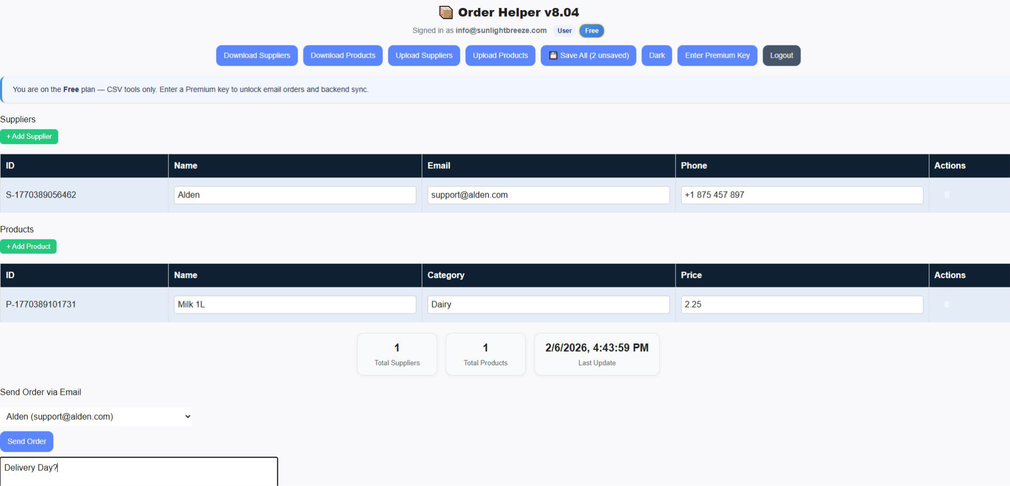The width and height of the screenshot is (1010, 486).
Task: Click the package box logo icon
Action: tap(446, 12)
